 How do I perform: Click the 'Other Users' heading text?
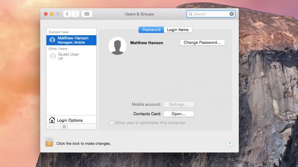(x=58, y=48)
